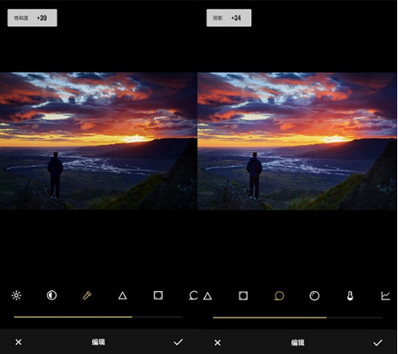The width and height of the screenshot is (398, 354).
Task: Tap the highlighted shadows tool in right panel
Action: (x=279, y=296)
